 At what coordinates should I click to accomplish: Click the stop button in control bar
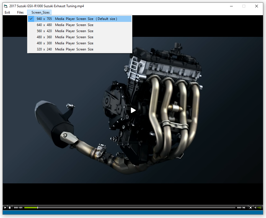point(10,207)
